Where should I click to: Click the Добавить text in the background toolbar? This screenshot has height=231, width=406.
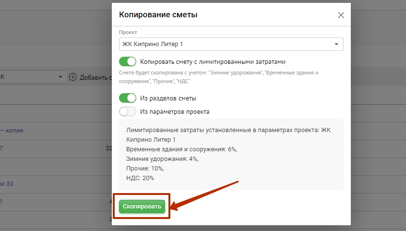(x=95, y=77)
